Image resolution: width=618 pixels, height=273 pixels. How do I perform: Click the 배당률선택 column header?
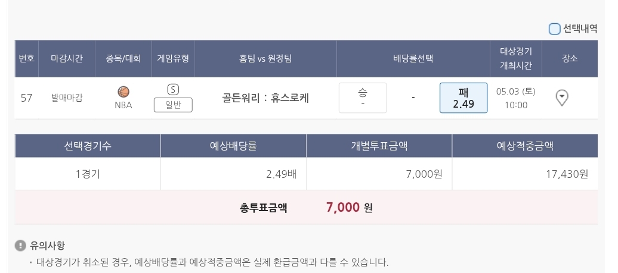[x=413, y=58]
